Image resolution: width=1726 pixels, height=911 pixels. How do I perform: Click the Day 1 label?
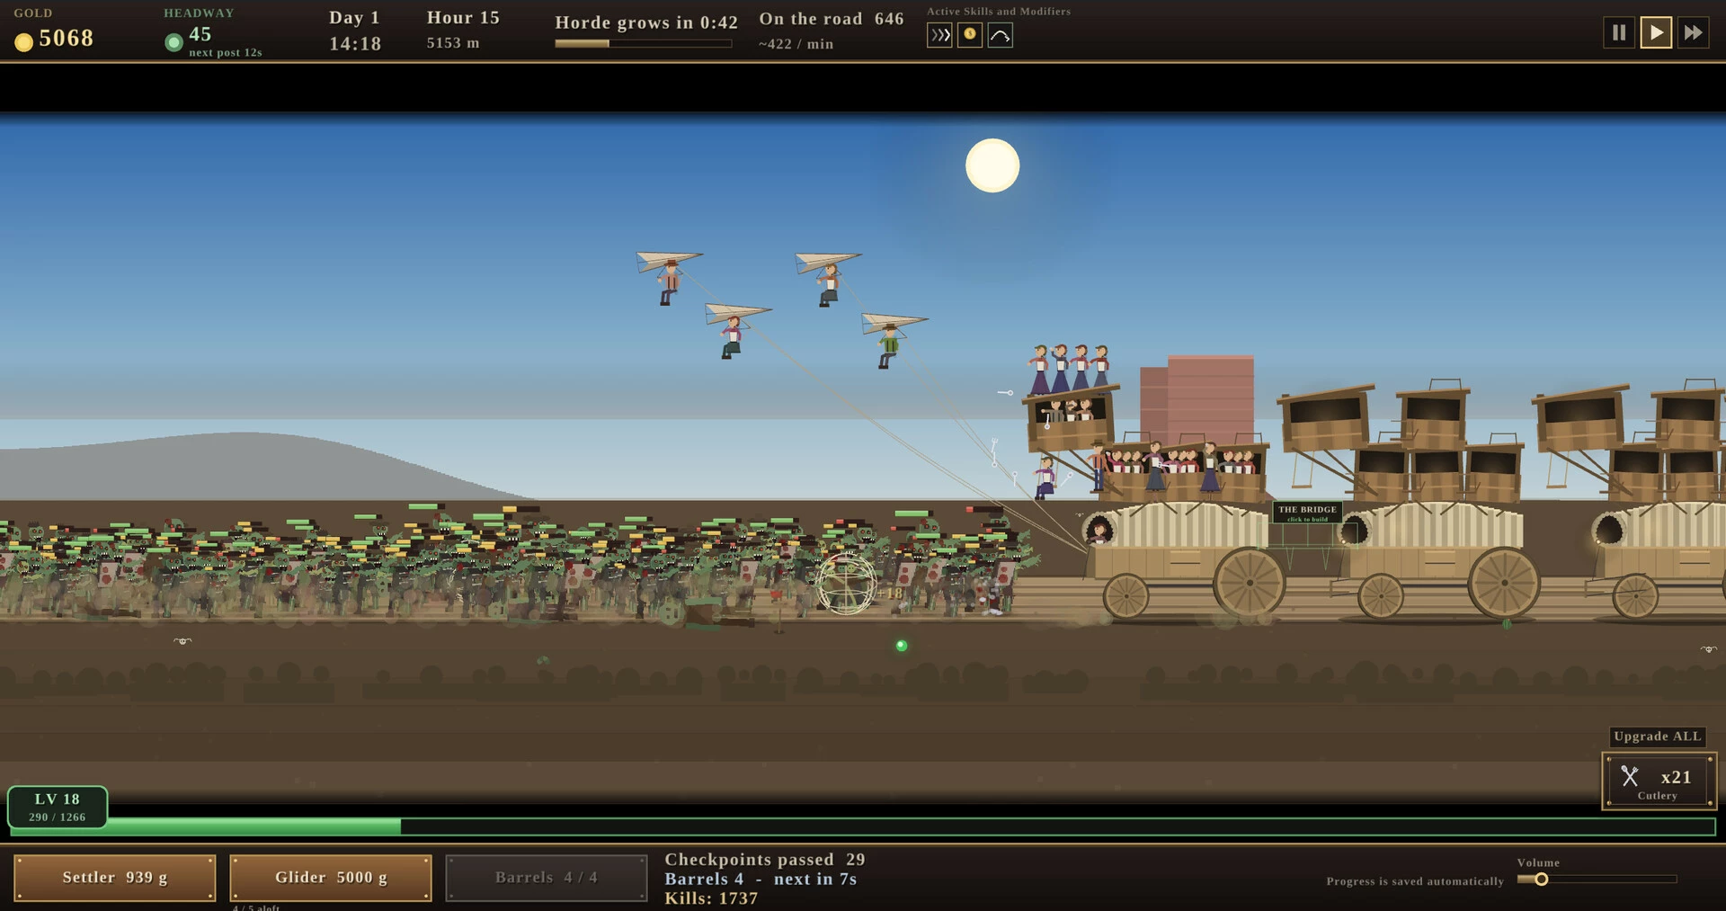[354, 18]
